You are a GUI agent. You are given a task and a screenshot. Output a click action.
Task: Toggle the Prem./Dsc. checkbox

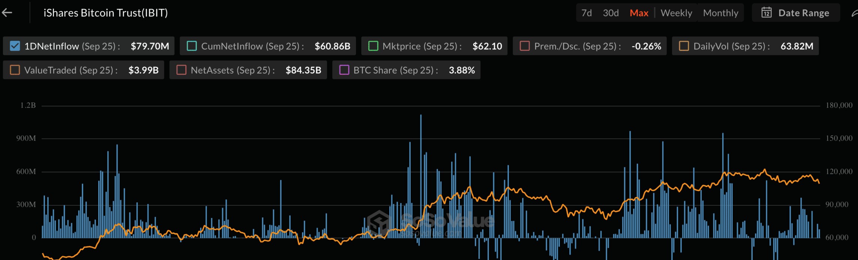pos(525,46)
